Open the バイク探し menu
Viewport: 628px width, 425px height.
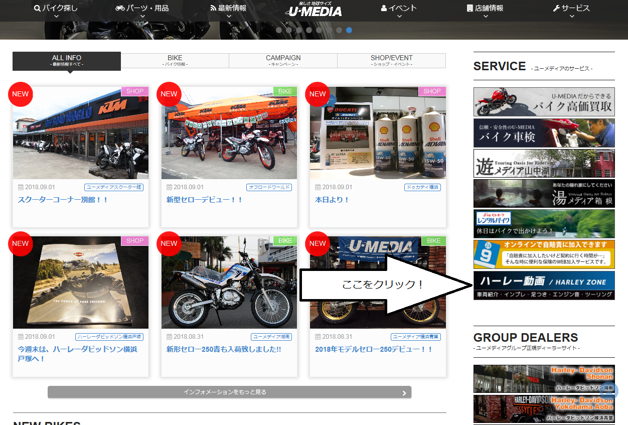[x=56, y=9]
